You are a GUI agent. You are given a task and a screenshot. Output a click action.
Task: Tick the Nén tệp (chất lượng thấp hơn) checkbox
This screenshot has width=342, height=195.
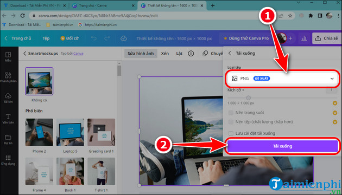click(x=231, y=122)
